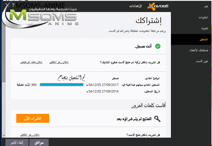The width and height of the screenshot is (212, 146).
Task: Close the settings window with the X
Action: pos(7,5)
